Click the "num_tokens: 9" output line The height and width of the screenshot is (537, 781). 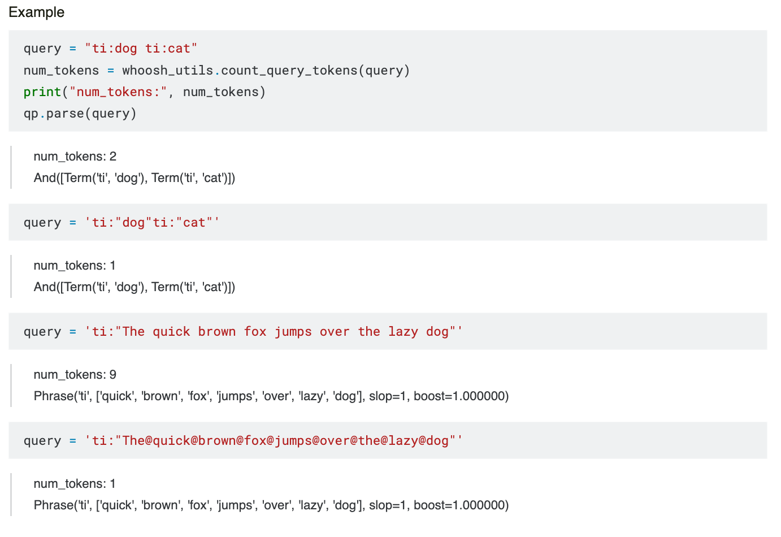[75, 375]
